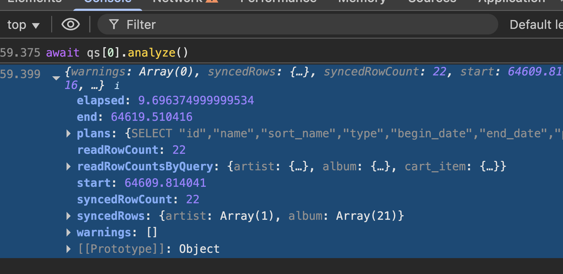Expand the warnings array
The width and height of the screenshot is (563, 274).
(x=68, y=232)
